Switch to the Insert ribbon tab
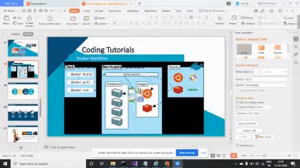This screenshot has height=168, width=300. [86, 11]
